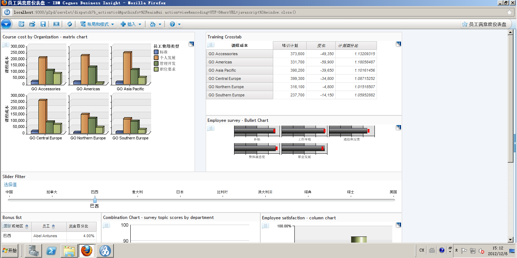Click the 个人发展 orange legend swatch
517x258 pixels.
[156, 58]
